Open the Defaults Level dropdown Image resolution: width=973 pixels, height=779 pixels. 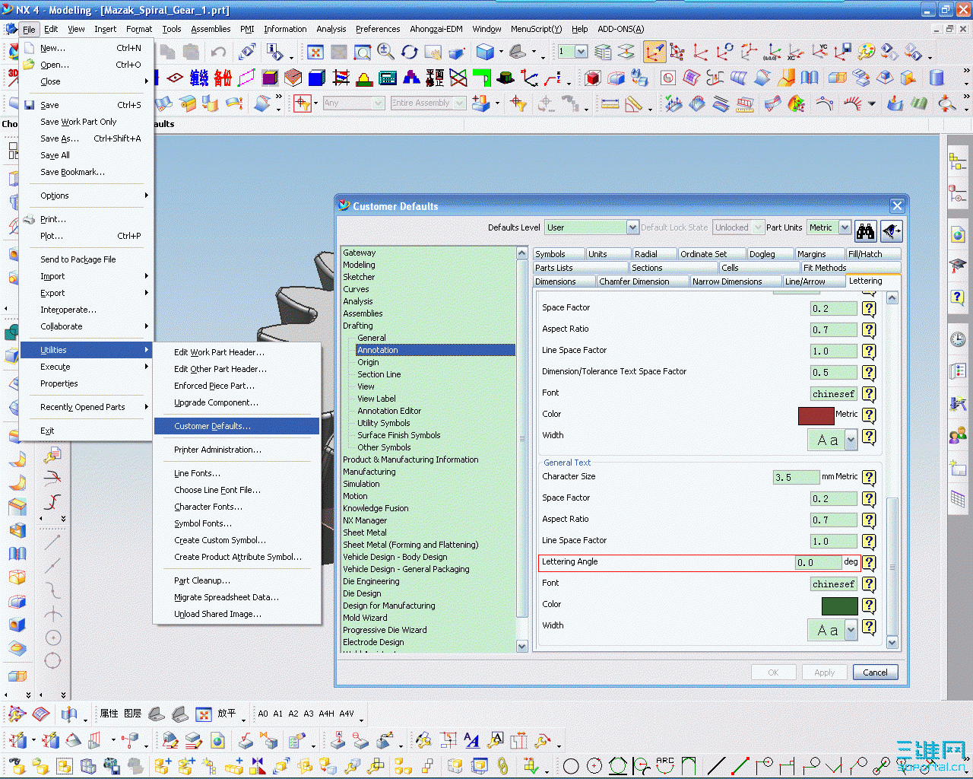pos(632,227)
